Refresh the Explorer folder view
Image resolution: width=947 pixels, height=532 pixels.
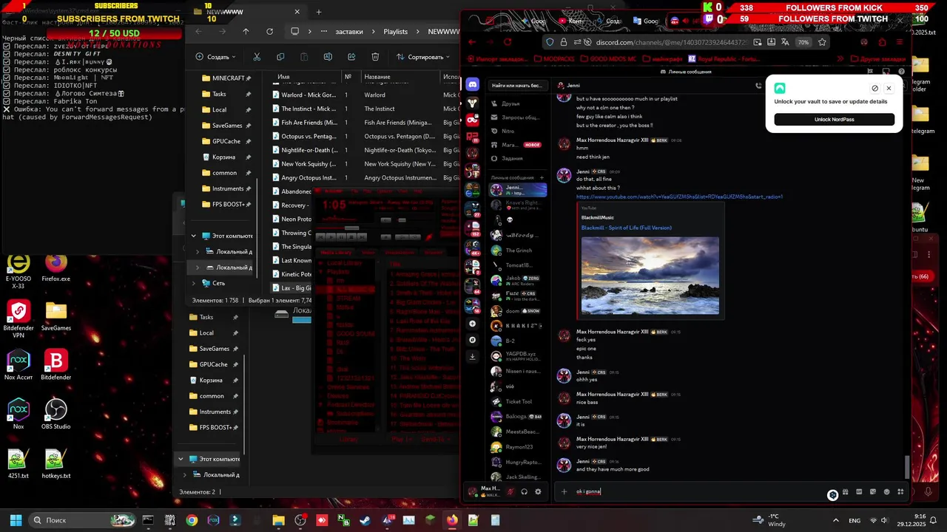(x=269, y=32)
